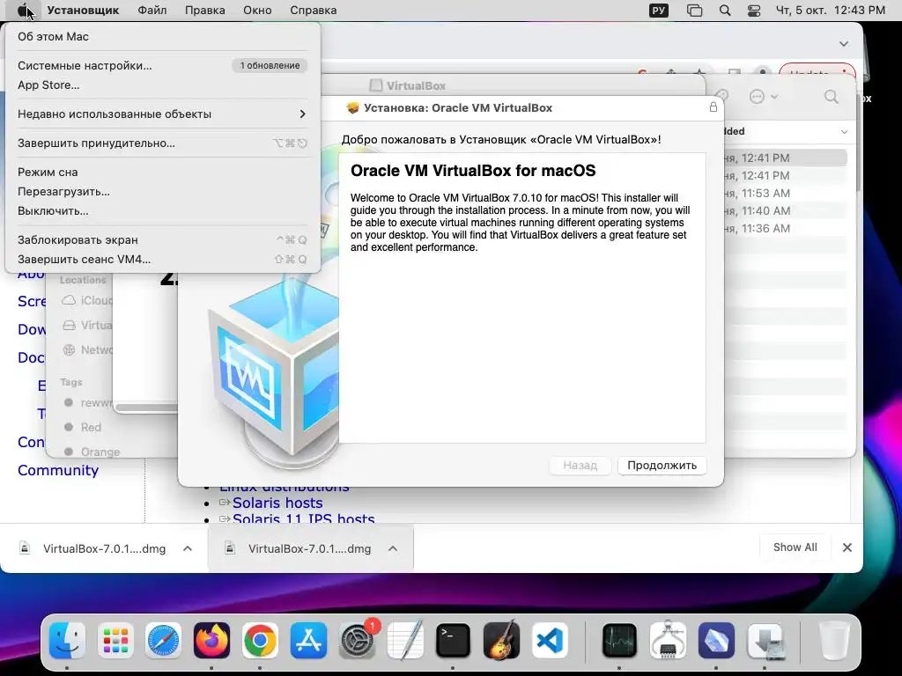Open Activity Monitor from the Dock

(619, 641)
